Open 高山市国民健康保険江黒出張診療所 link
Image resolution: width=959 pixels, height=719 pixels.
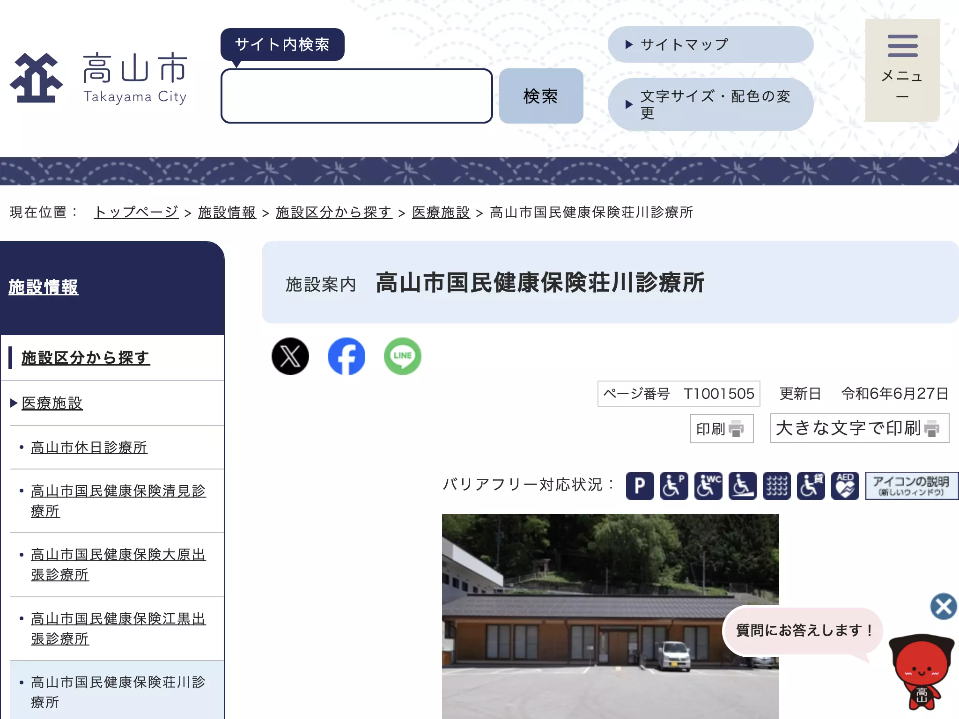[118, 629]
